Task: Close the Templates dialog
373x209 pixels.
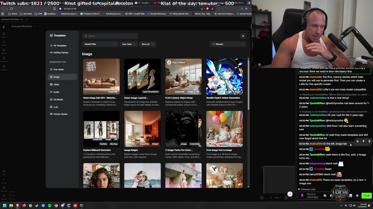Action: (x=243, y=36)
